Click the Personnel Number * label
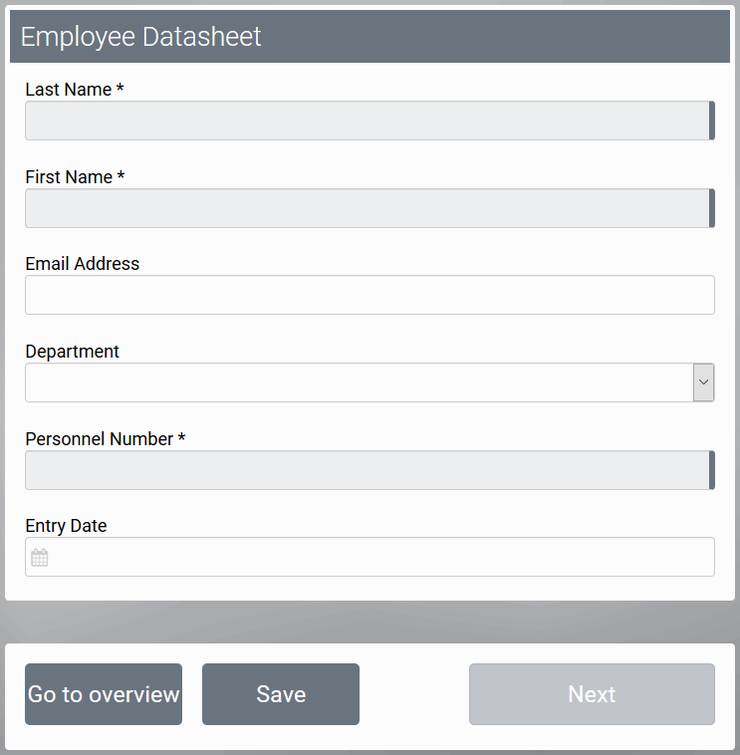Image resolution: width=740 pixels, height=755 pixels. tap(106, 439)
